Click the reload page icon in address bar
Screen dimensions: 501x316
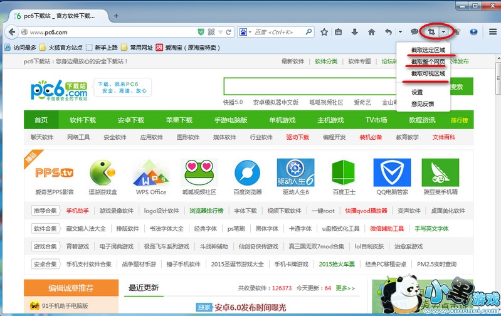point(228,32)
